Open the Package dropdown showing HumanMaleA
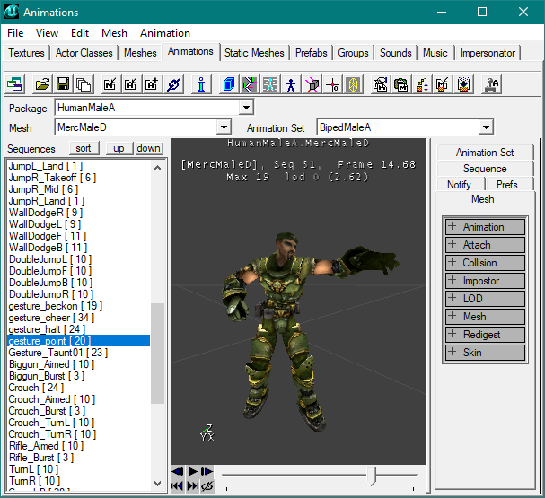Viewport: 545px width, 498px height. pos(246,108)
